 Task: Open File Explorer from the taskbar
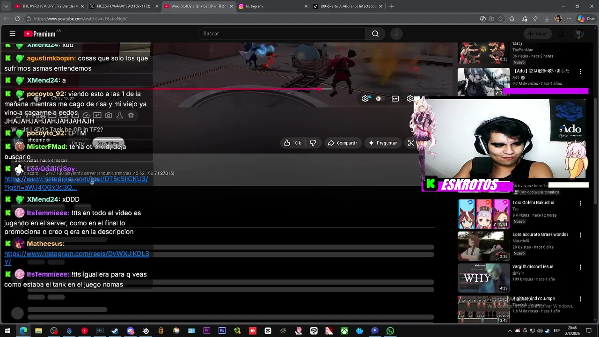click(x=38, y=331)
